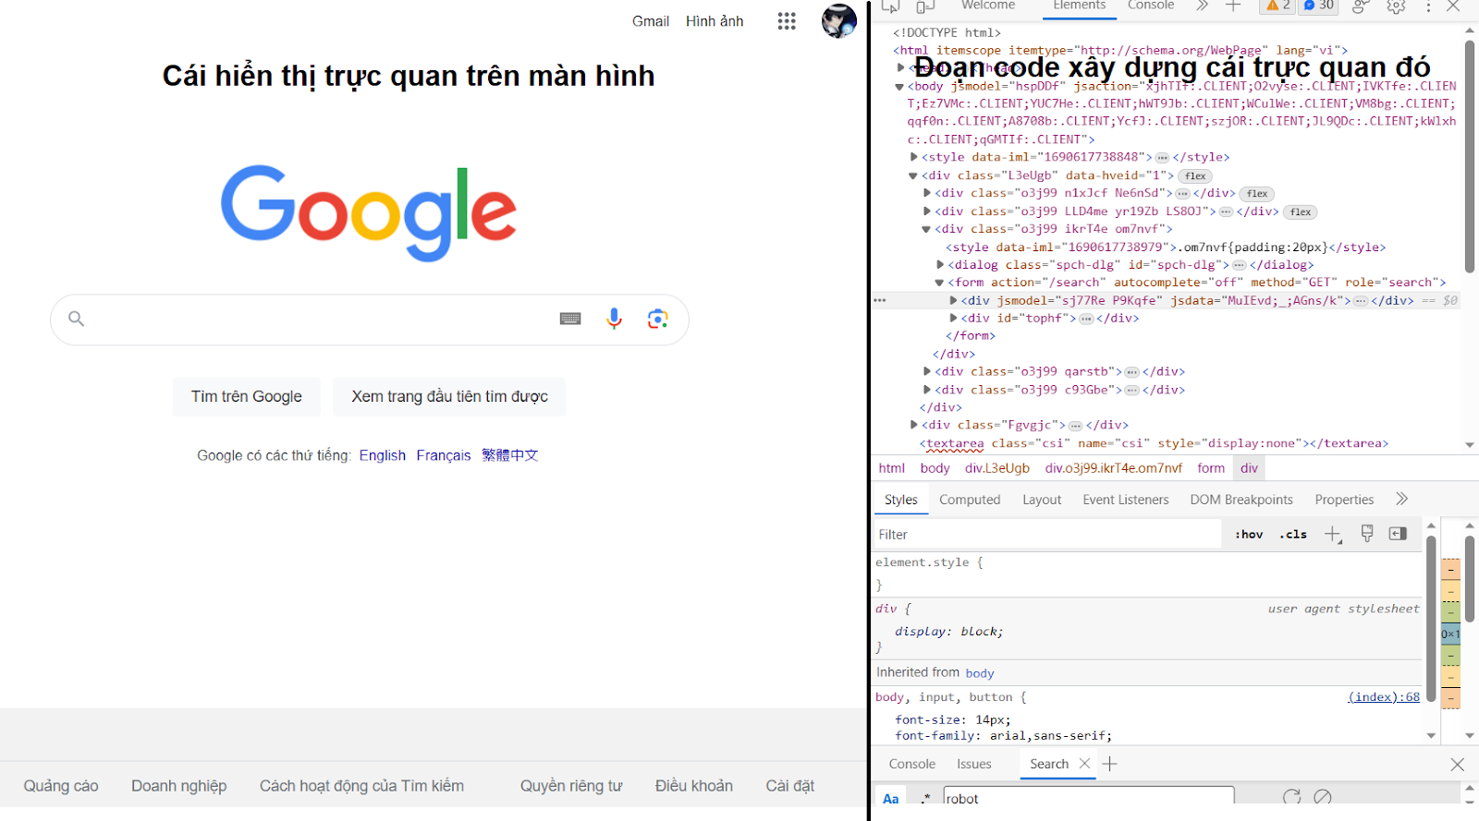Switch Google language to English
The width and height of the screenshot is (1479, 821).
pyautogui.click(x=383, y=455)
